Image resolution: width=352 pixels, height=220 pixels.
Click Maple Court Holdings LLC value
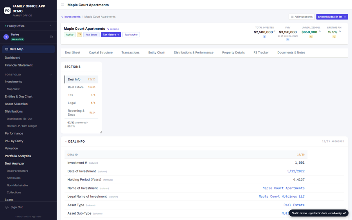[x=282, y=197]
